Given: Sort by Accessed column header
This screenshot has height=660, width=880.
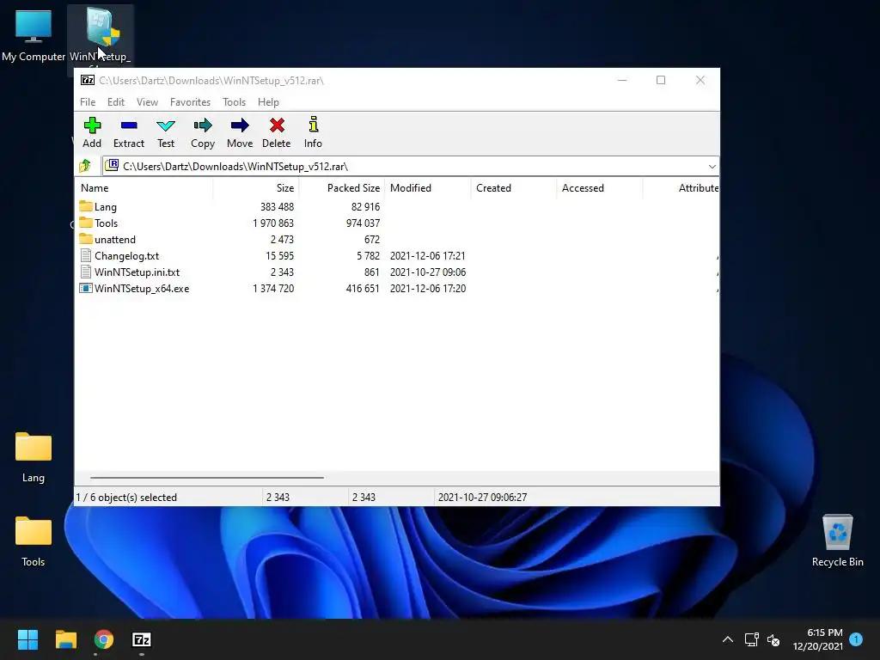Looking at the screenshot, I should tap(599, 188).
